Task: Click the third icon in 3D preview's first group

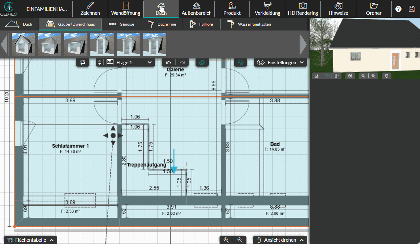Action: point(337,76)
